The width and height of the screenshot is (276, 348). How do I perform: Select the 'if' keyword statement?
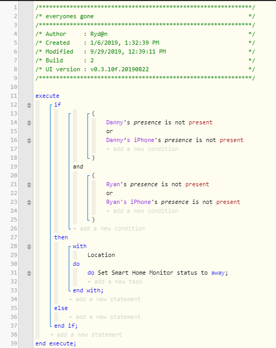58,105
